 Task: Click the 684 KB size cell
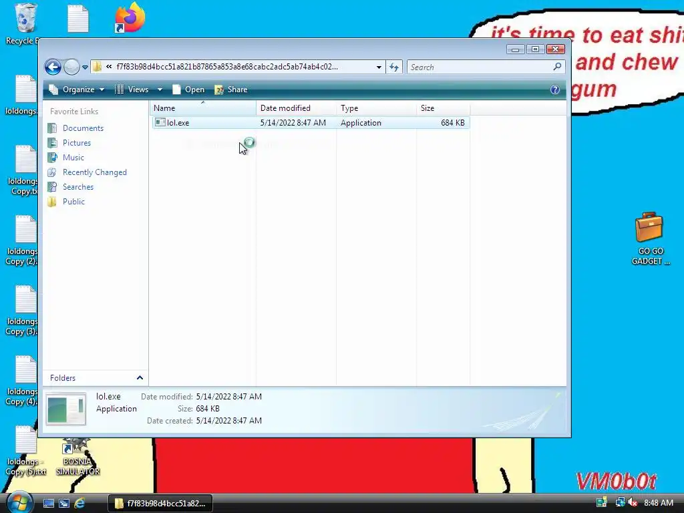[x=452, y=123]
